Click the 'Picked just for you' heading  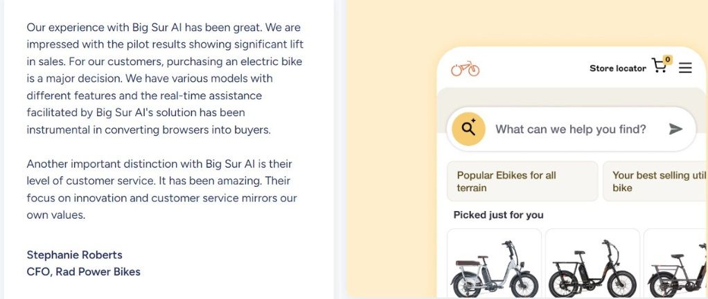[x=498, y=215]
